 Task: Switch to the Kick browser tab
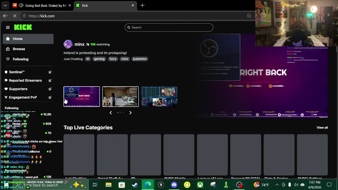point(106,5)
